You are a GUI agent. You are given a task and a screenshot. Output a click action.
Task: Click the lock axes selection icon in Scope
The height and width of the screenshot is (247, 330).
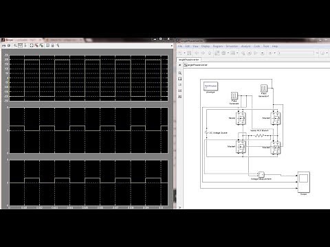(52, 46)
